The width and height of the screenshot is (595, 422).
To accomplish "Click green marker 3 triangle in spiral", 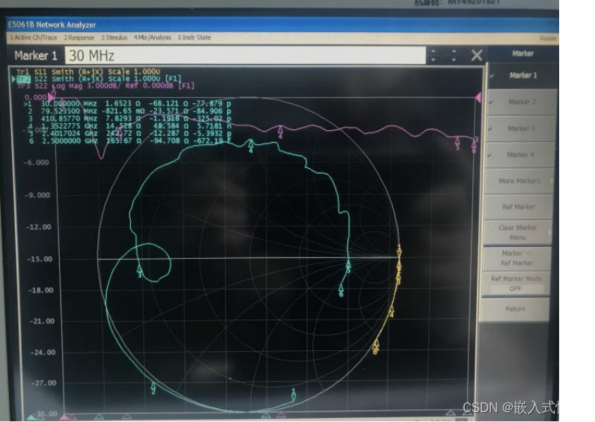I will (139, 271).
